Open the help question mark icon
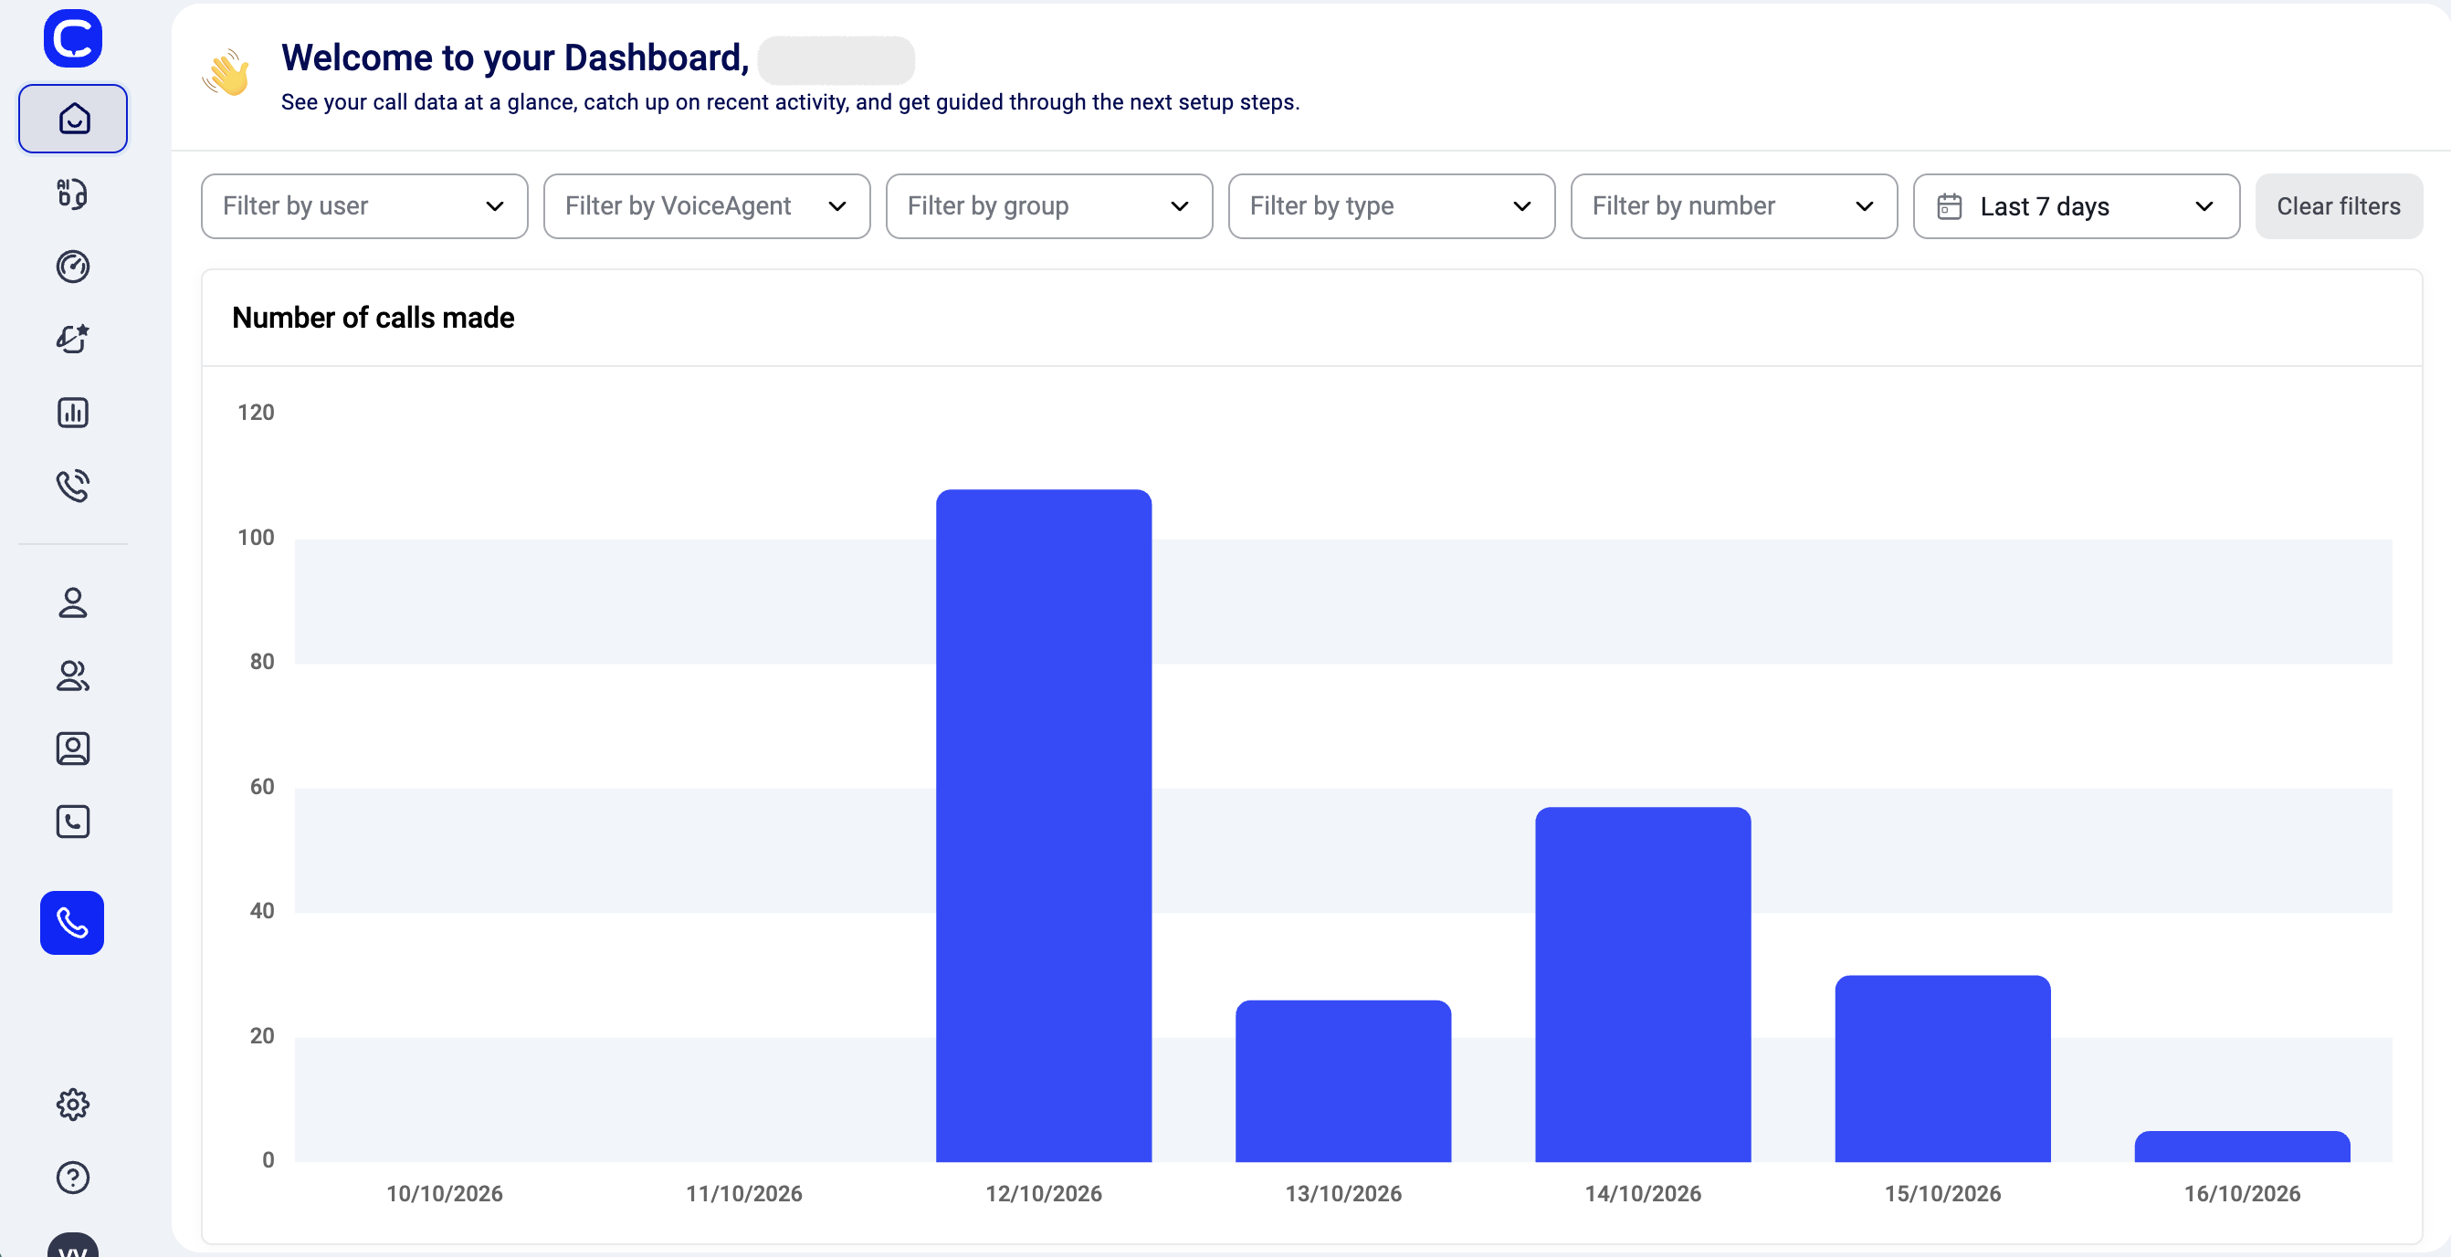 73,1178
